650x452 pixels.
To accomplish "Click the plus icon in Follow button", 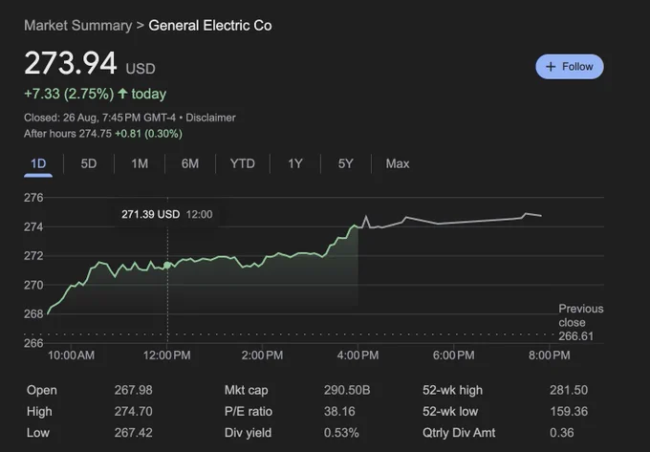I will [551, 67].
